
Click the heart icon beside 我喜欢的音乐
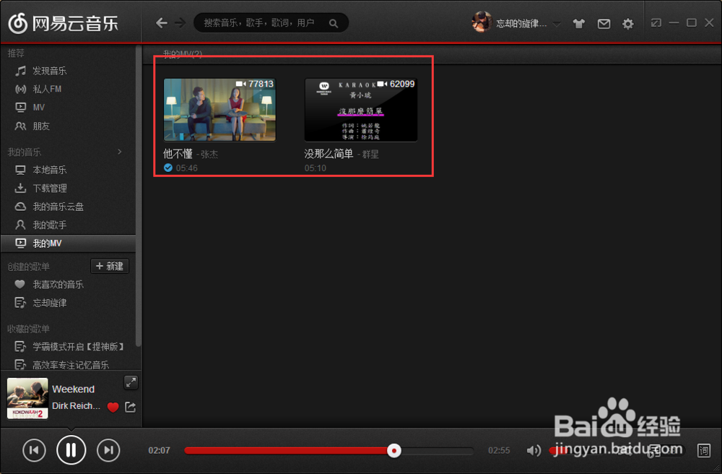[19, 285]
